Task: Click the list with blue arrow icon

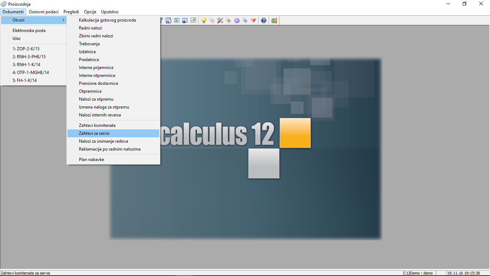Action: [x=185, y=20]
